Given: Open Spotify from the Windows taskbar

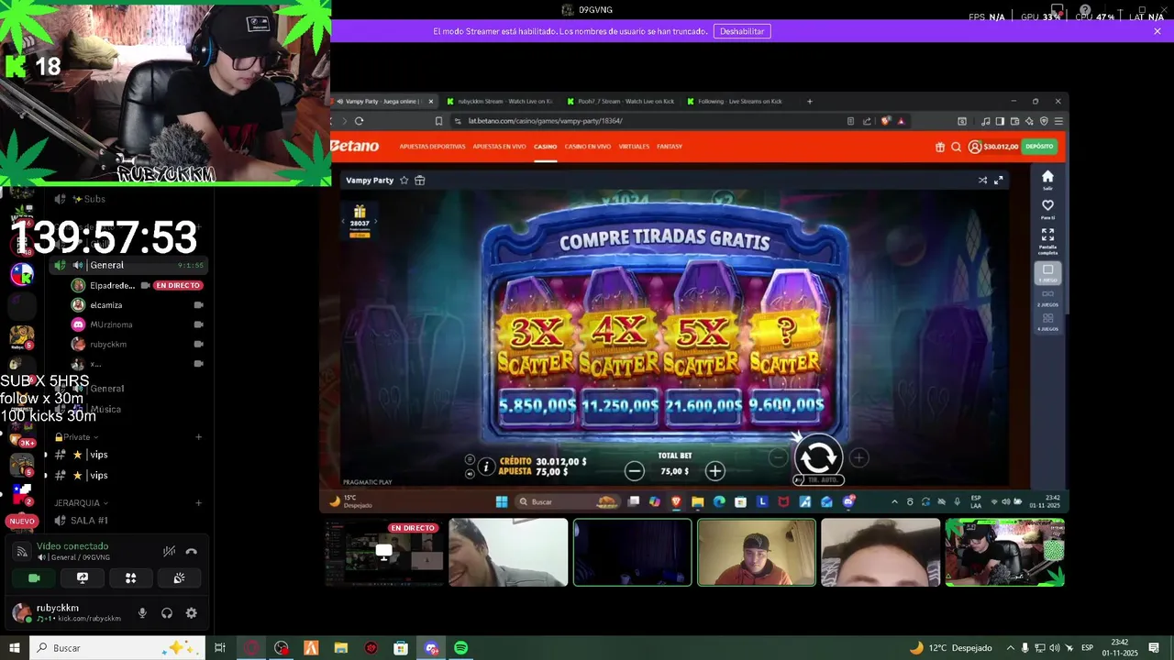Looking at the screenshot, I should [x=460, y=648].
